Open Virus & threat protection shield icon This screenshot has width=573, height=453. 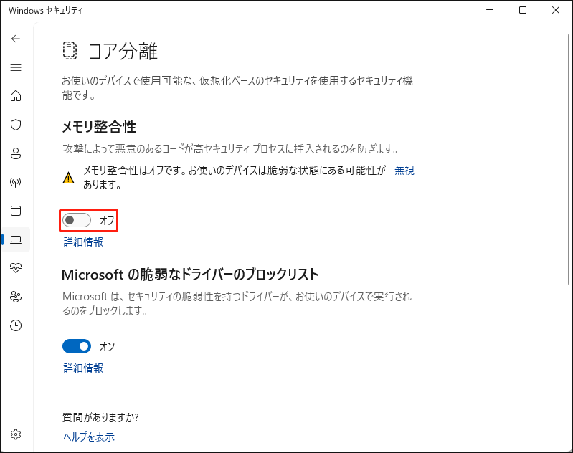coord(16,125)
